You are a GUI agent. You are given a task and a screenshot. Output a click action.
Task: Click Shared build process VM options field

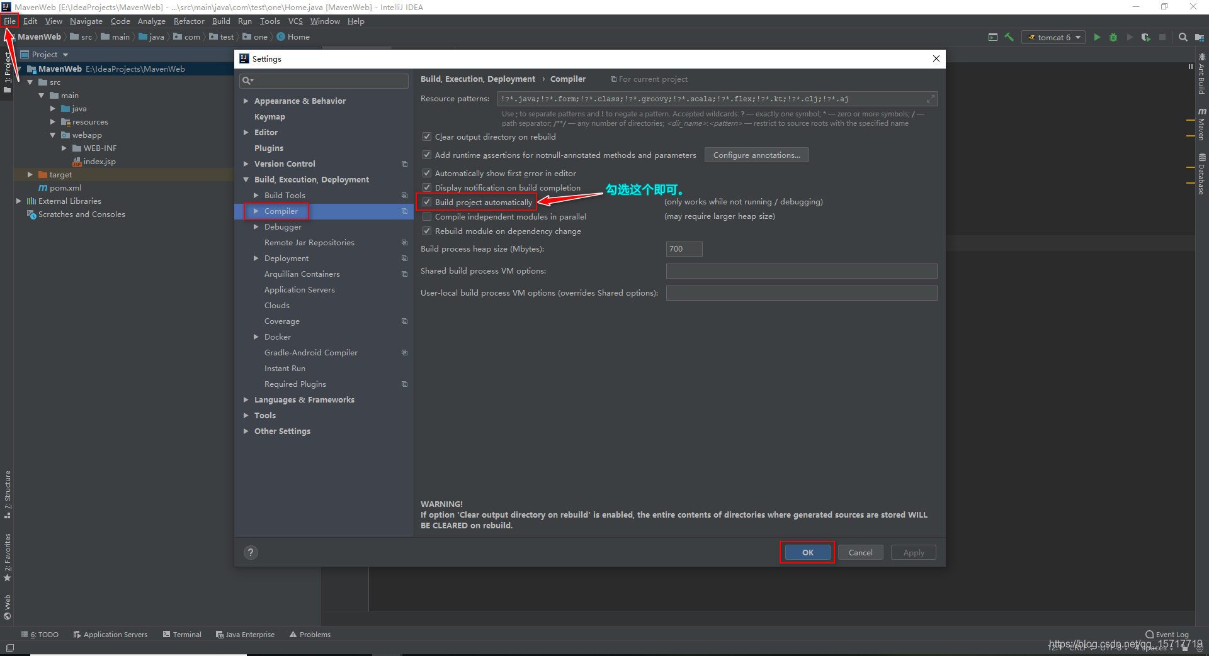coord(802,271)
